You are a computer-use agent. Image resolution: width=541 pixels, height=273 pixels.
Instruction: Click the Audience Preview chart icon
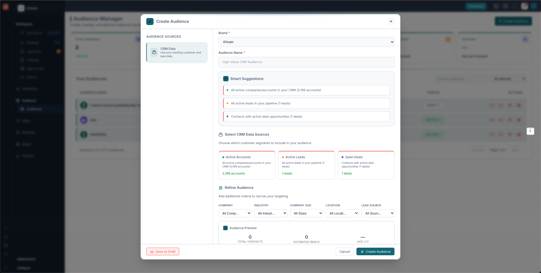click(225, 228)
